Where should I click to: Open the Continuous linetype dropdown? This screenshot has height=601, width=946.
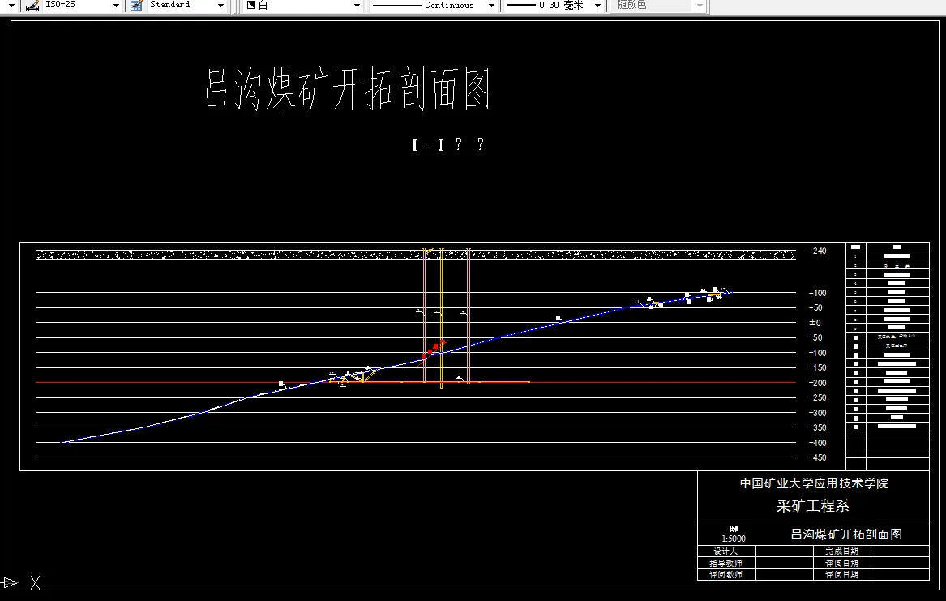tap(491, 6)
